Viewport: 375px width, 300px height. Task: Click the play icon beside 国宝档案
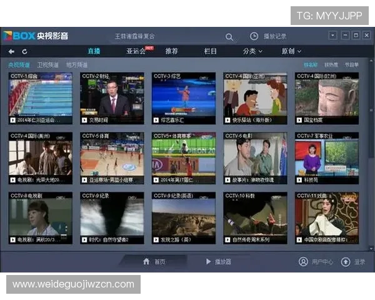pyautogui.click(x=299, y=120)
